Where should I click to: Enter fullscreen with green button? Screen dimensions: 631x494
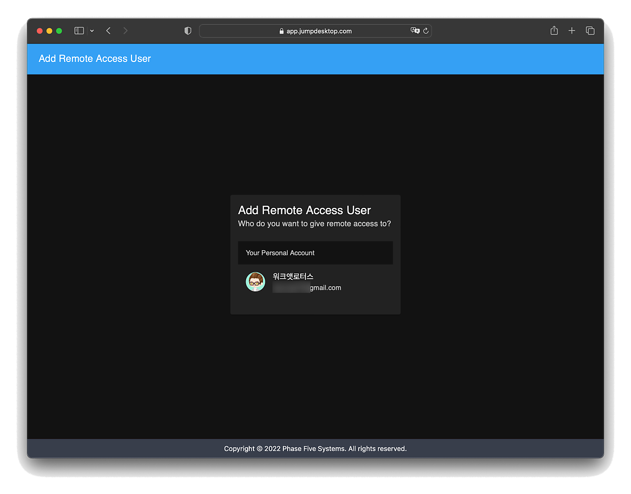[x=59, y=31]
